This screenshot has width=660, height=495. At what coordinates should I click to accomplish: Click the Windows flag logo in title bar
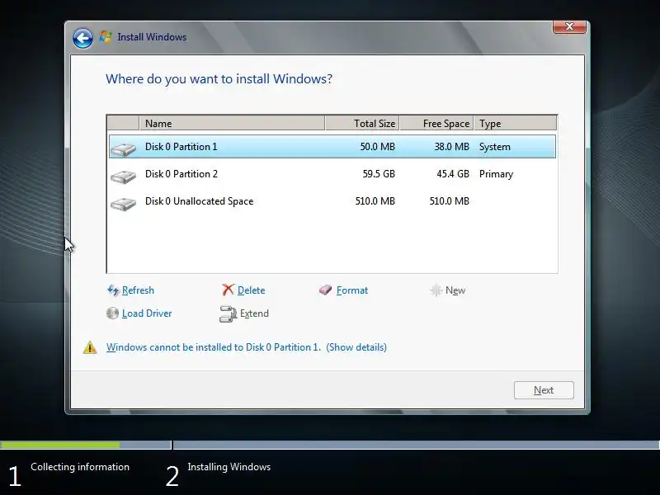coord(106,37)
